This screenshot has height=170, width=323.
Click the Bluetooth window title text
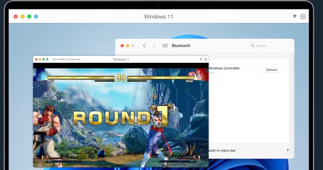(x=181, y=46)
